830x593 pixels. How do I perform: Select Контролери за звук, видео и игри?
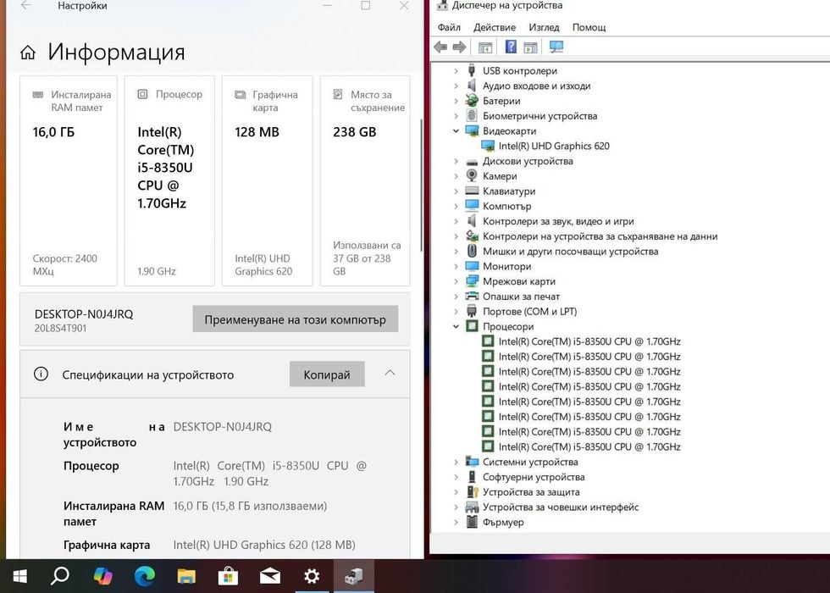tap(558, 221)
